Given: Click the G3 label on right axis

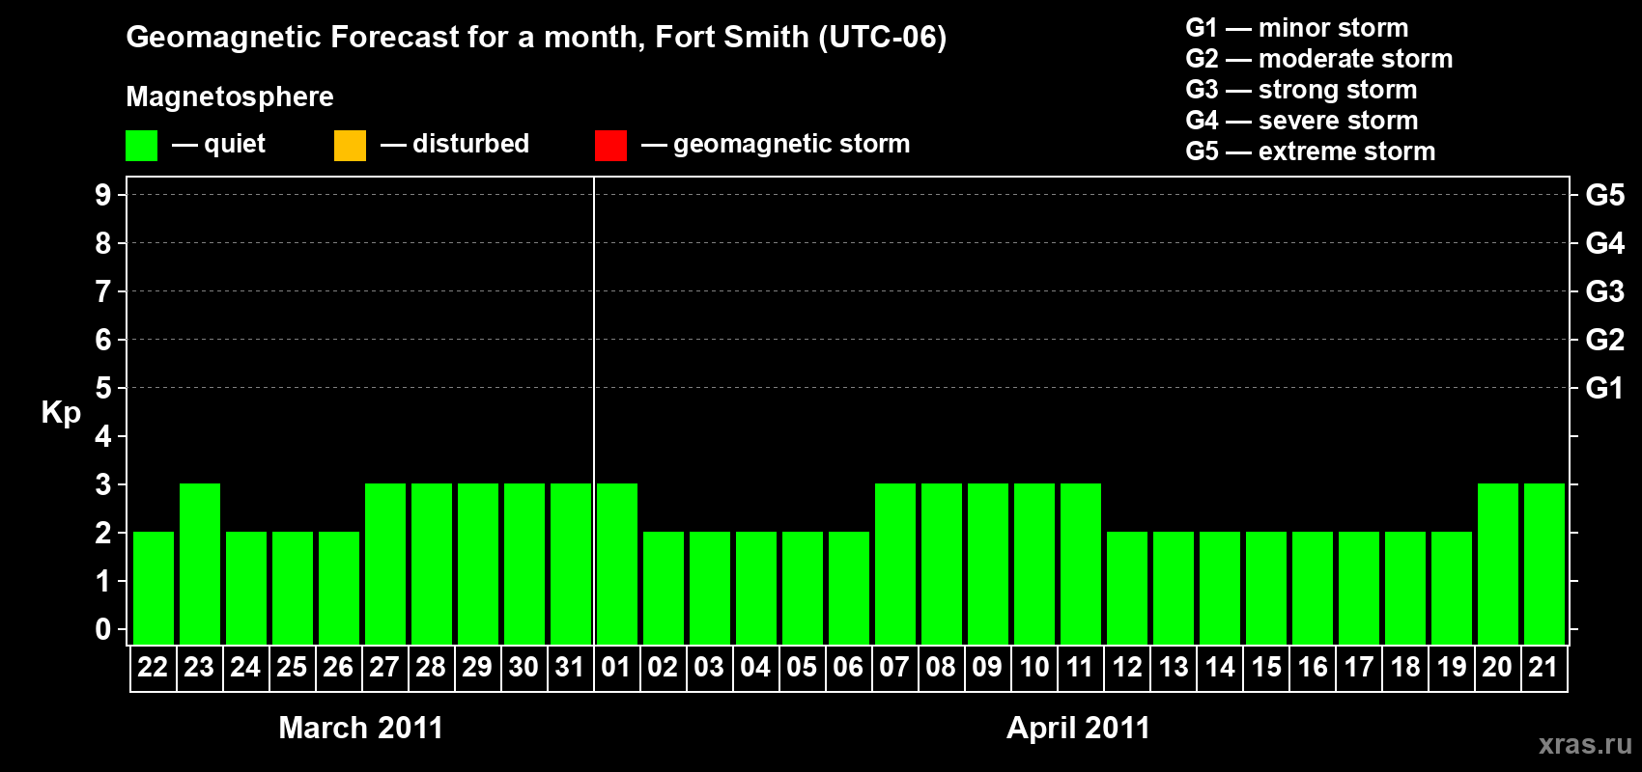Looking at the screenshot, I should pos(1605,291).
